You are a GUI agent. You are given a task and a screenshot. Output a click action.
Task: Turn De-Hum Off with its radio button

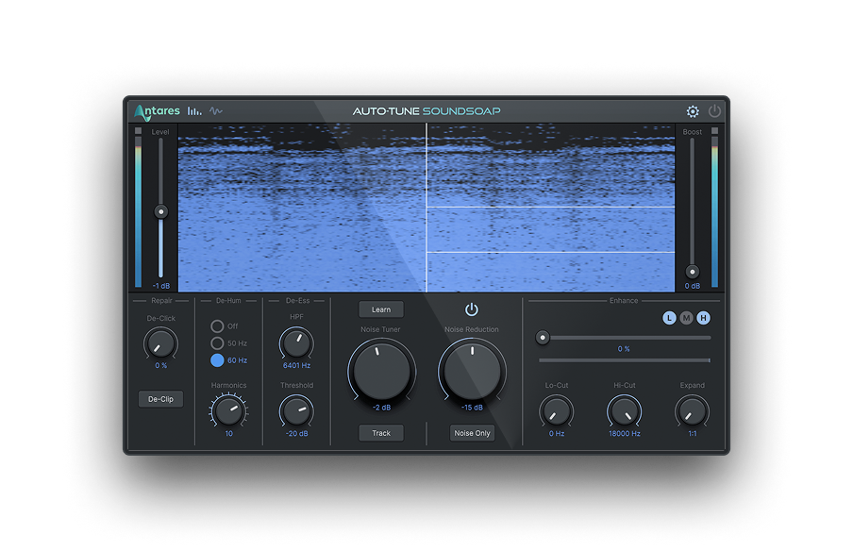[x=218, y=327]
